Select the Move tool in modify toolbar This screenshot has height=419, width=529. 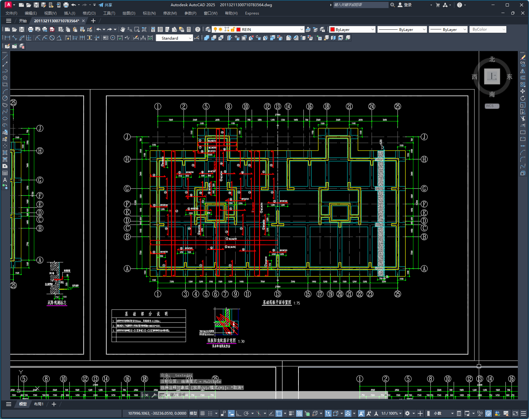coord(523,91)
